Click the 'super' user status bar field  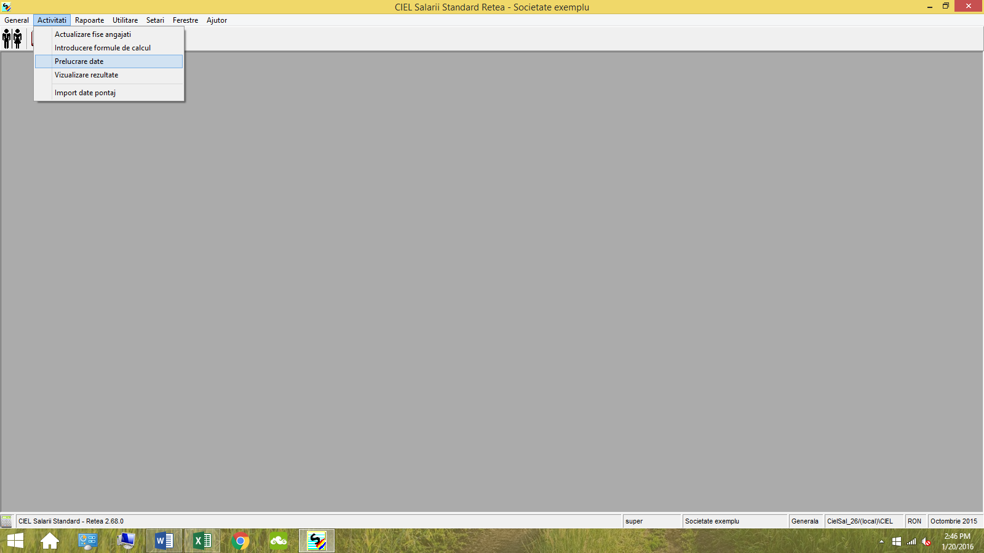point(651,521)
